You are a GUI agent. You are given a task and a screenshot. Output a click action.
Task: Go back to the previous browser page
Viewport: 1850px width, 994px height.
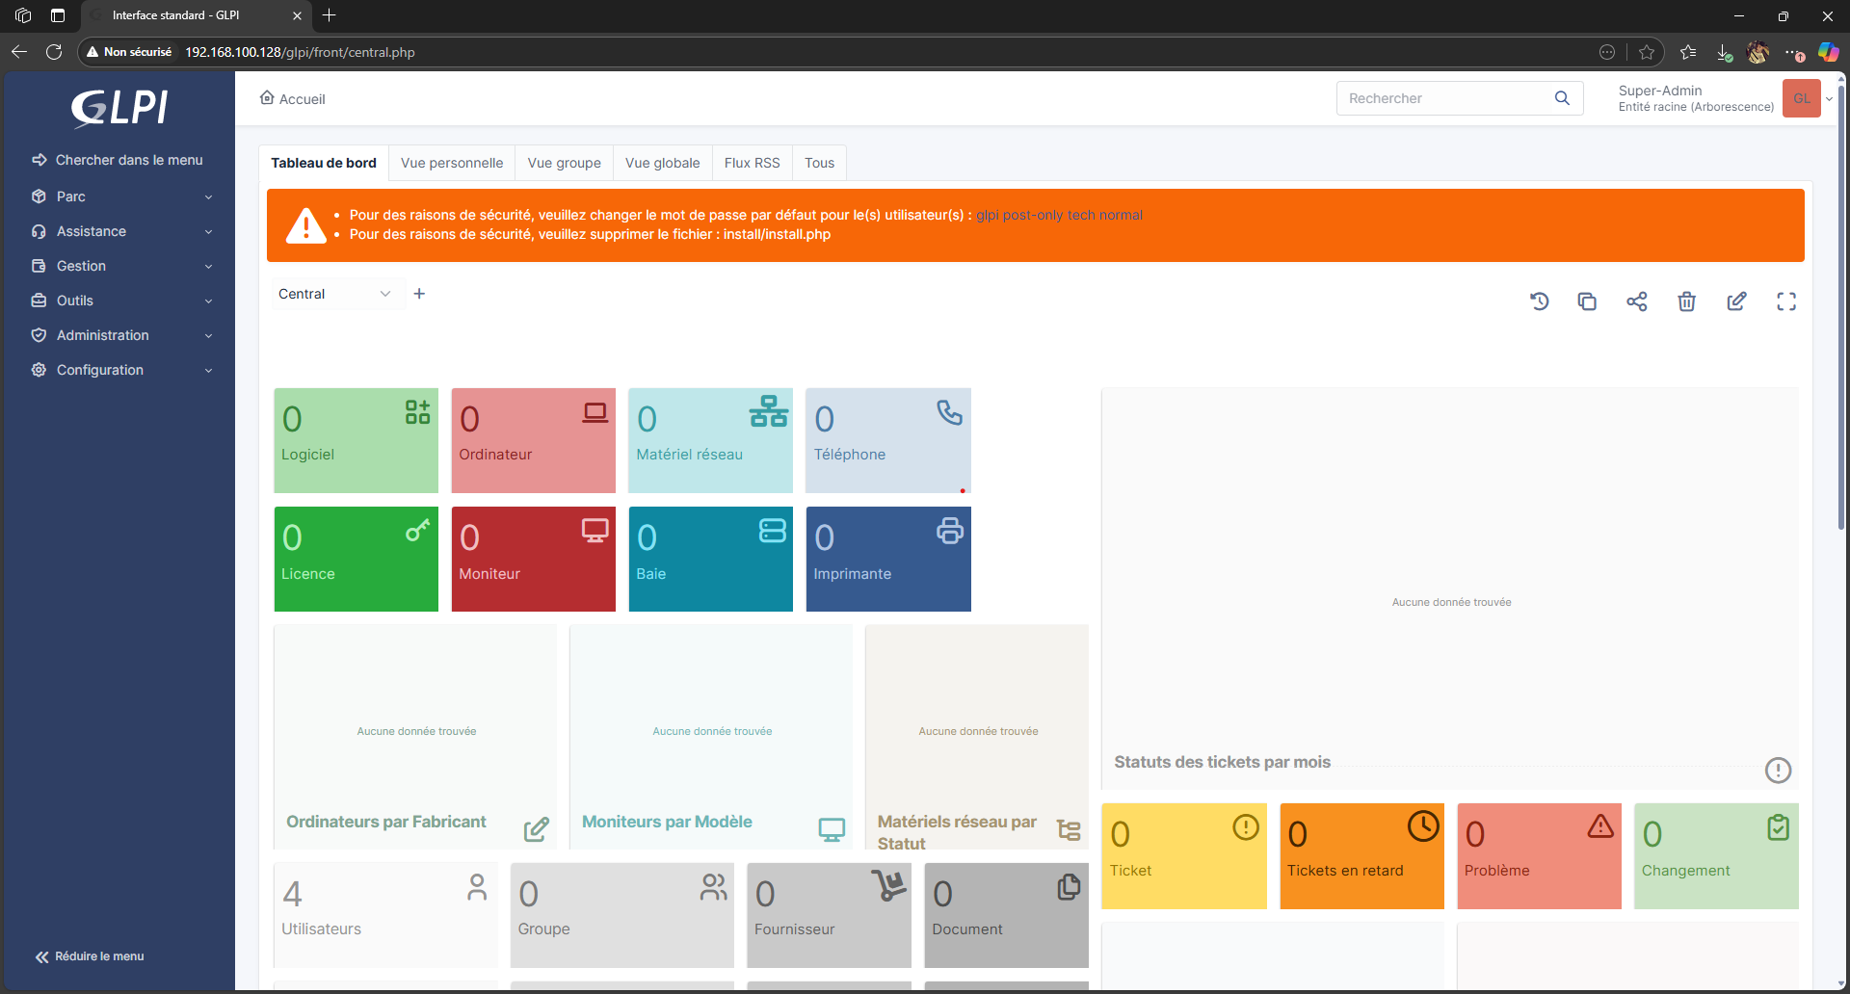(x=19, y=52)
